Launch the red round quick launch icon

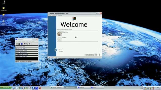(40, 88)
